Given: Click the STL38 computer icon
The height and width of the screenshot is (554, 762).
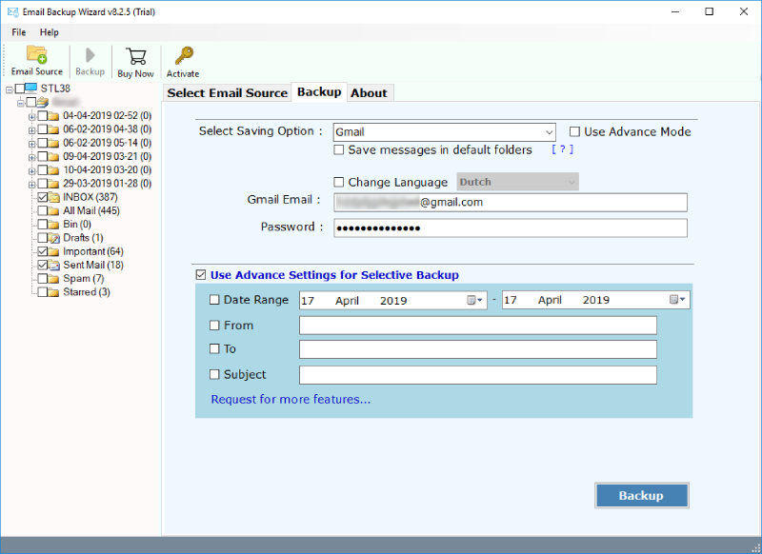Looking at the screenshot, I should (x=32, y=89).
